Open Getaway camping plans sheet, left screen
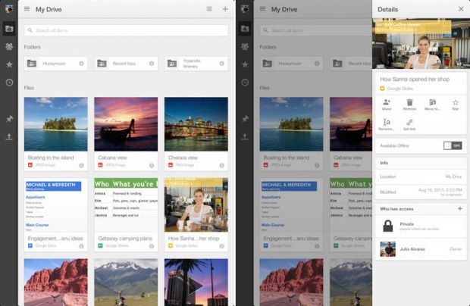The width and height of the screenshot is (470, 306). click(x=126, y=214)
